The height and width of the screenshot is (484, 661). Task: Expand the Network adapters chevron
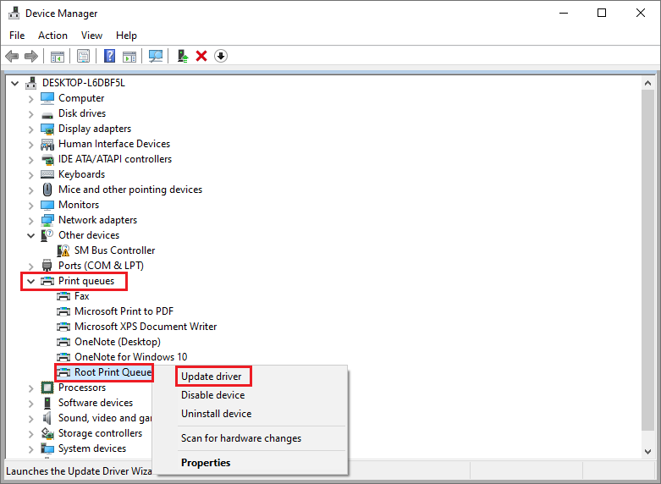click(30, 220)
